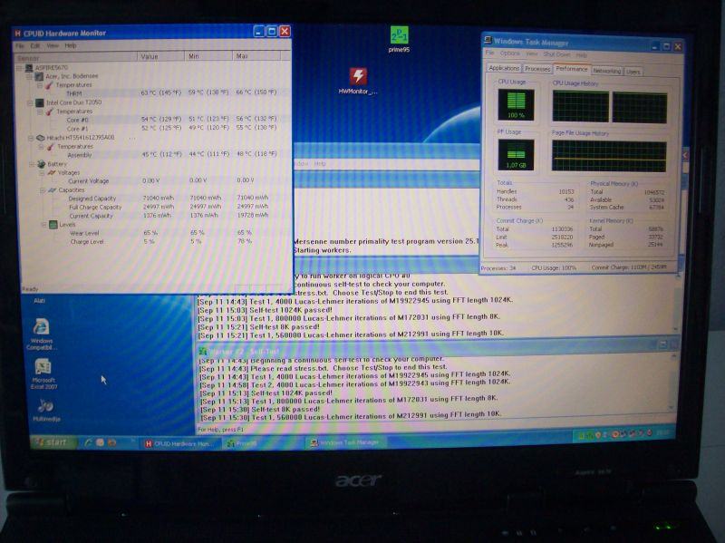Click the Windows Task Manager title bar icon
This screenshot has height=543, width=725.
coord(488,41)
